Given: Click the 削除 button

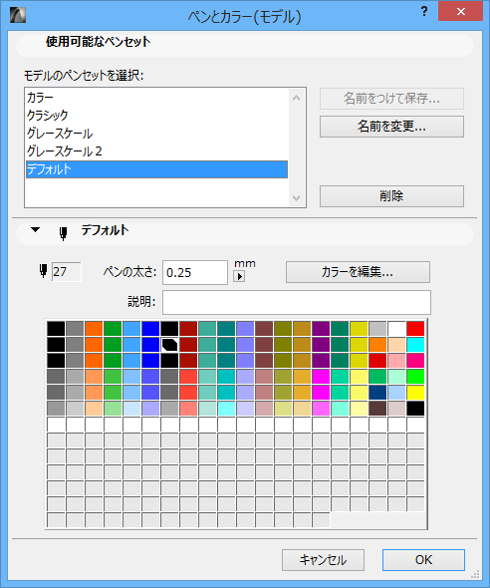Looking at the screenshot, I should (391, 196).
